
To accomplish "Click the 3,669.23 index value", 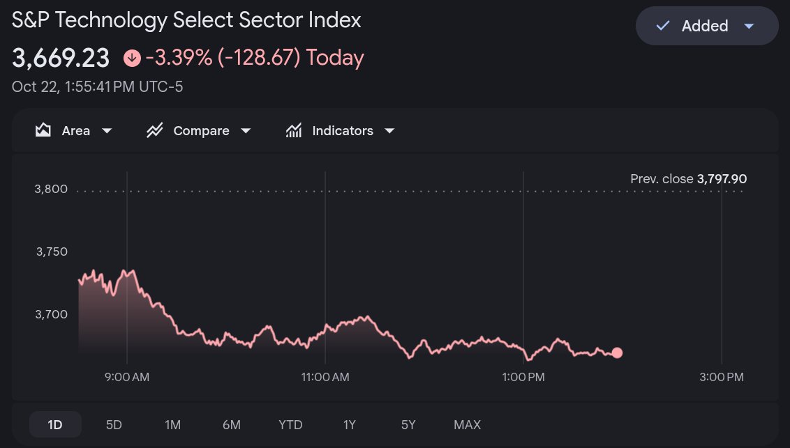I will click(x=61, y=58).
